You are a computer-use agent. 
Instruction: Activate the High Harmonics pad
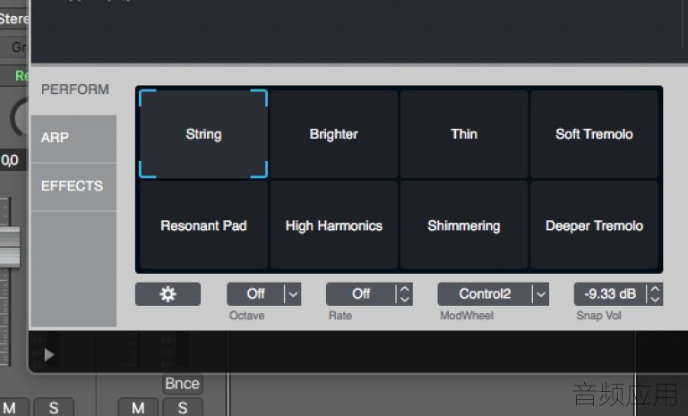coord(333,225)
